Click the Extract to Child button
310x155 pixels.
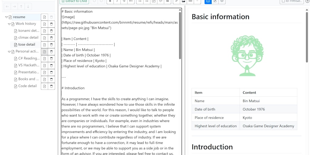click(74, 1)
